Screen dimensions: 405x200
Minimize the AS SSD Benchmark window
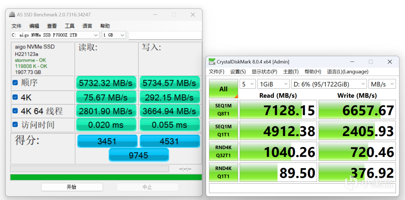click(x=155, y=15)
